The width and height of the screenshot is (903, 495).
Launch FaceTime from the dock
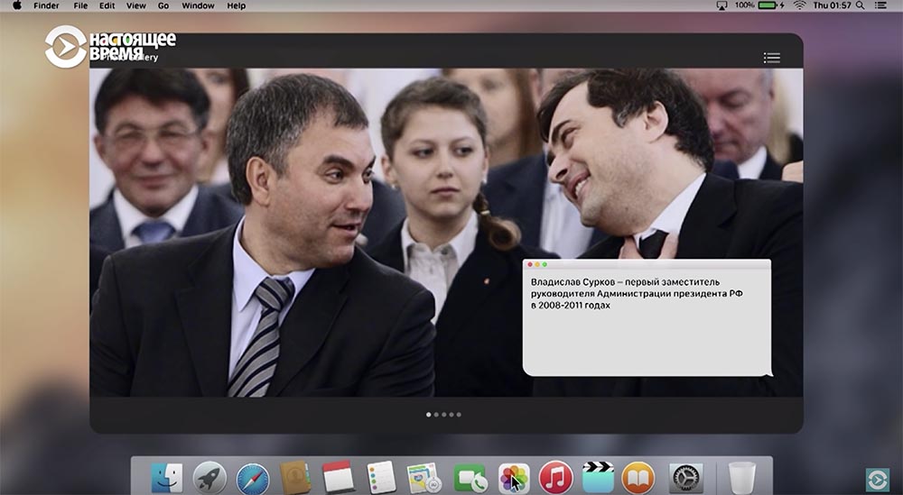pos(470,479)
